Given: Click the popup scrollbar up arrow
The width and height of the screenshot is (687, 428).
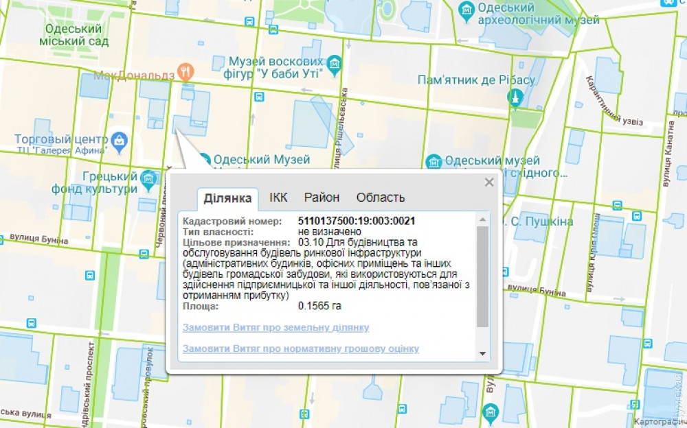Looking at the screenshot, I should pyautogui.click(x=483, y=219).
